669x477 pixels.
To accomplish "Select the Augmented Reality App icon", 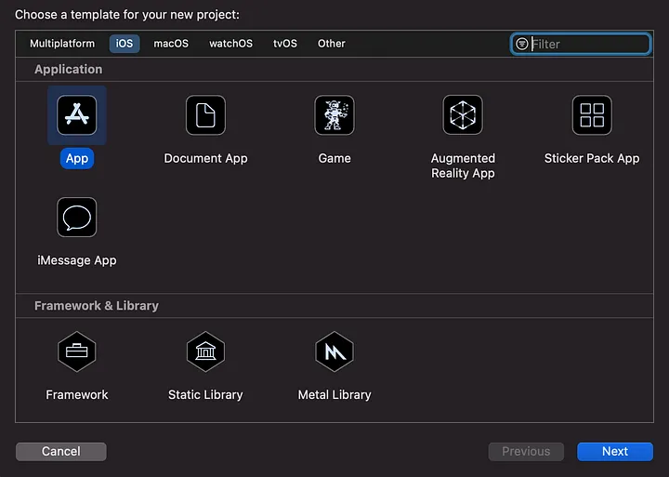I will (463, 115).
